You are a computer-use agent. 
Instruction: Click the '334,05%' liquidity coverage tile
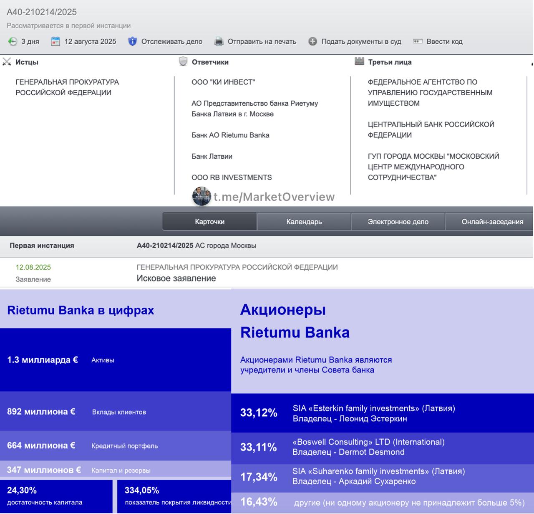tap(174, 496)
